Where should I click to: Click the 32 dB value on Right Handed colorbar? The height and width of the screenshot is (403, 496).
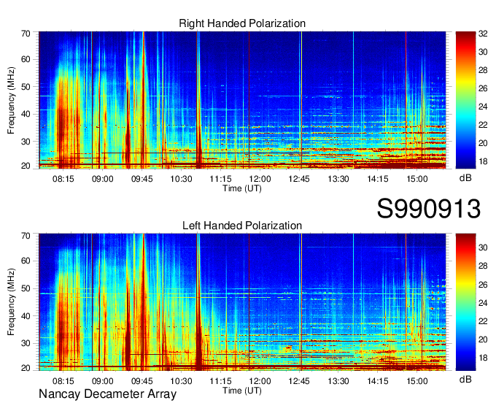[483, 34]
